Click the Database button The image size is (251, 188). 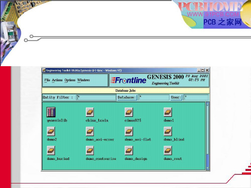[x=127, y=97]
